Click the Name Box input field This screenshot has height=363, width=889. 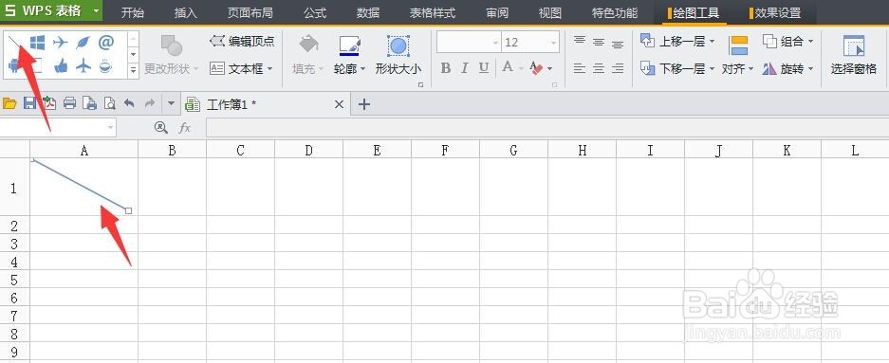tap(58, 128)
